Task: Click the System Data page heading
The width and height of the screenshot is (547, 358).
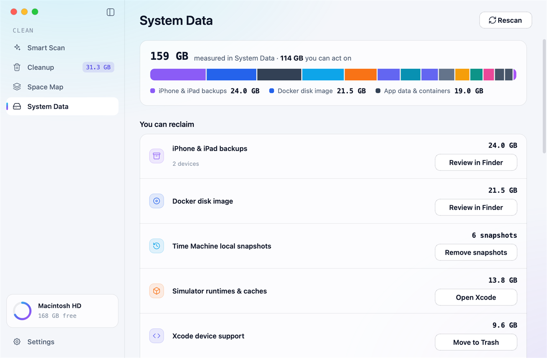Action: (x=176, y=20)
